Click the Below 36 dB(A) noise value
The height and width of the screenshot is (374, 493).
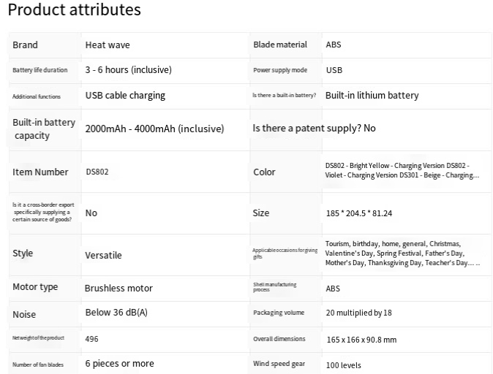coord(116,313)
